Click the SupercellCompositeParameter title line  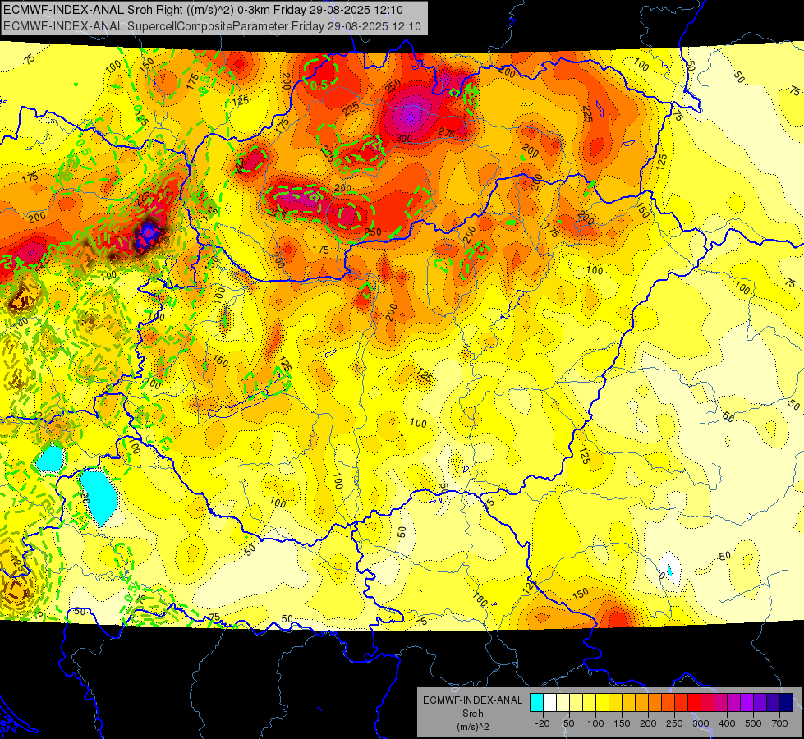[x=212, y=26]
